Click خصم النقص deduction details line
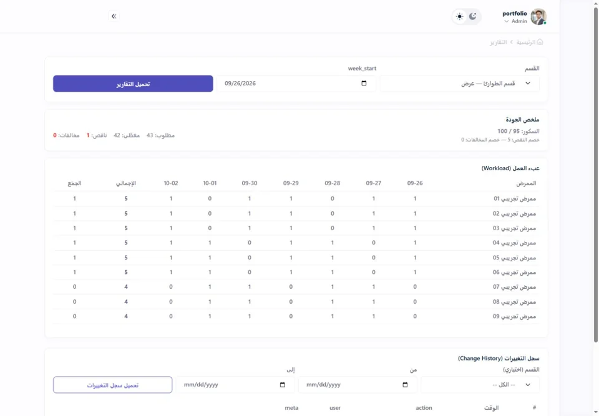This screenshot has height=416, width=599. point(500,140)
